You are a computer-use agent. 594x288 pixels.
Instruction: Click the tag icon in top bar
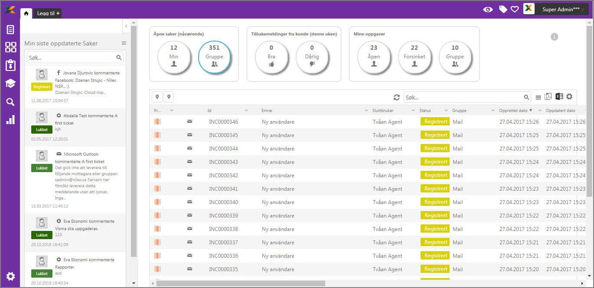click(503, 9)
